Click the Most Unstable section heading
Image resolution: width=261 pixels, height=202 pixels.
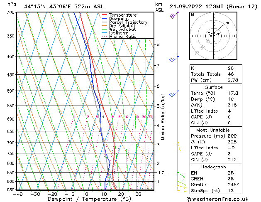point(213,130)
